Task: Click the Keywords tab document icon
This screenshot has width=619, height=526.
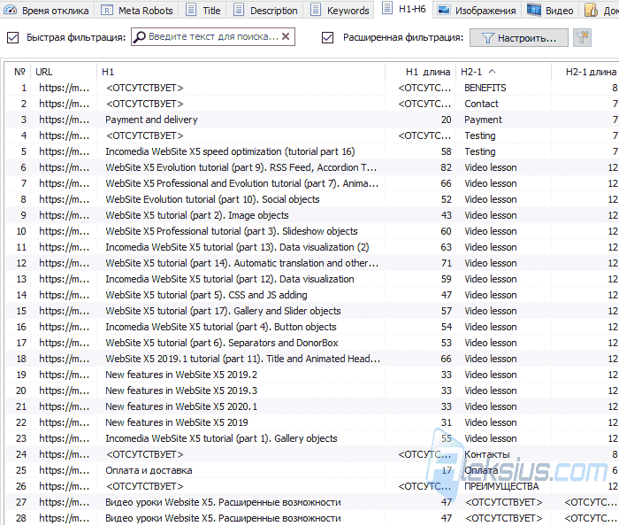Action: [x=315, y=10]
